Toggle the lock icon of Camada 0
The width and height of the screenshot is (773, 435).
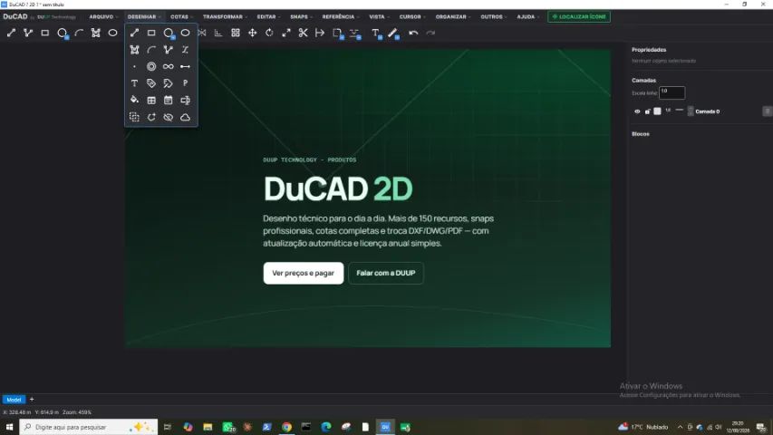(x=647, y=111)
